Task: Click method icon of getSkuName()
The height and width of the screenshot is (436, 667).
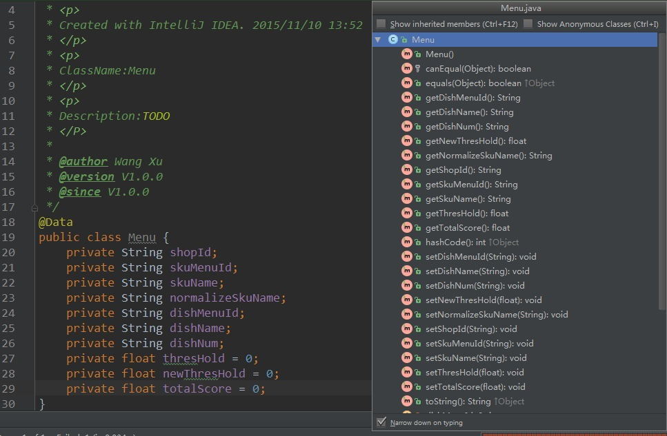Action: tap(407, 198)
